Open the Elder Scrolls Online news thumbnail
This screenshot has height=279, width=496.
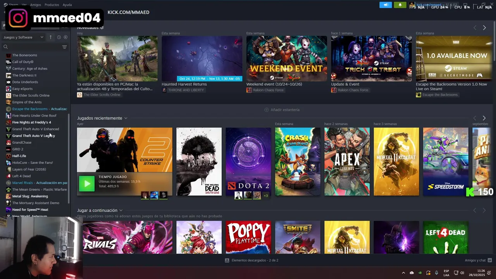tap(117, 59)
